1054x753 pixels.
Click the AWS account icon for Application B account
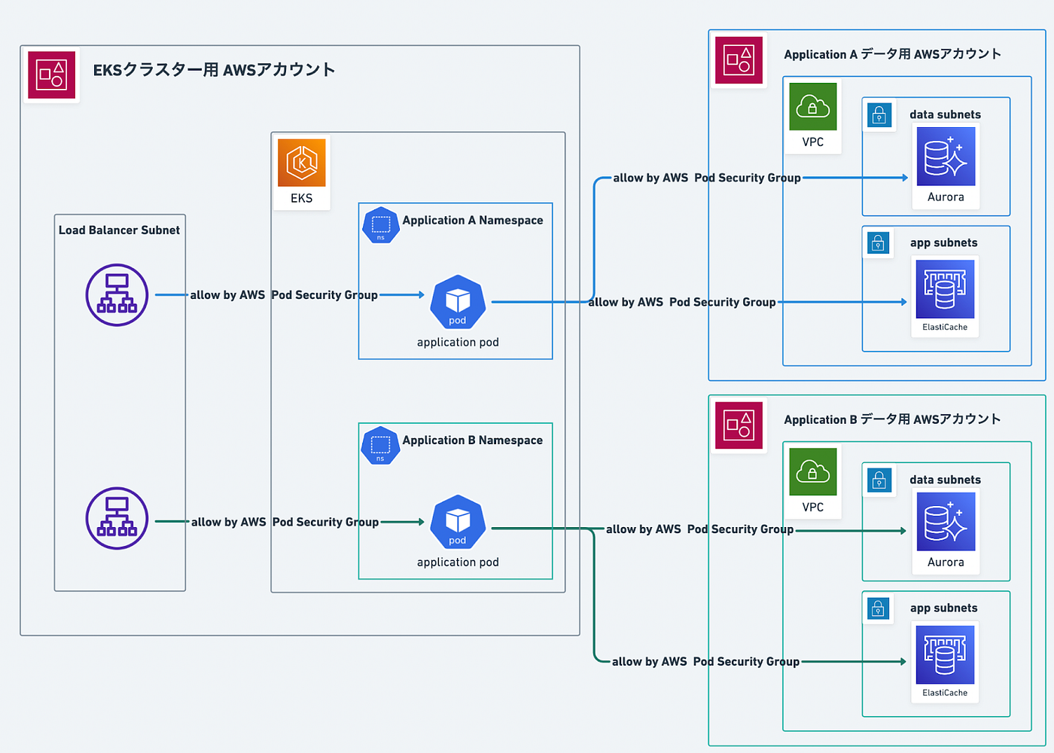(739, 425)
